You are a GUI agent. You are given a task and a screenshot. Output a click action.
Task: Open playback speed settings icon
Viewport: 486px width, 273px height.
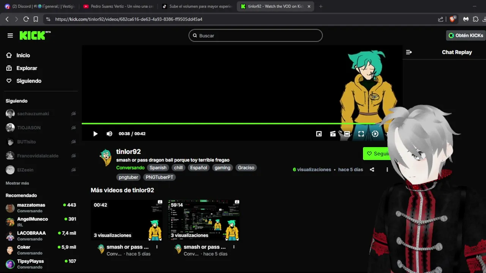tap(375, 134)
